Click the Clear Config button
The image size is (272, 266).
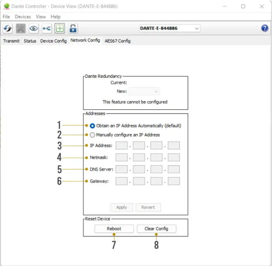click(x=156, y=229)
